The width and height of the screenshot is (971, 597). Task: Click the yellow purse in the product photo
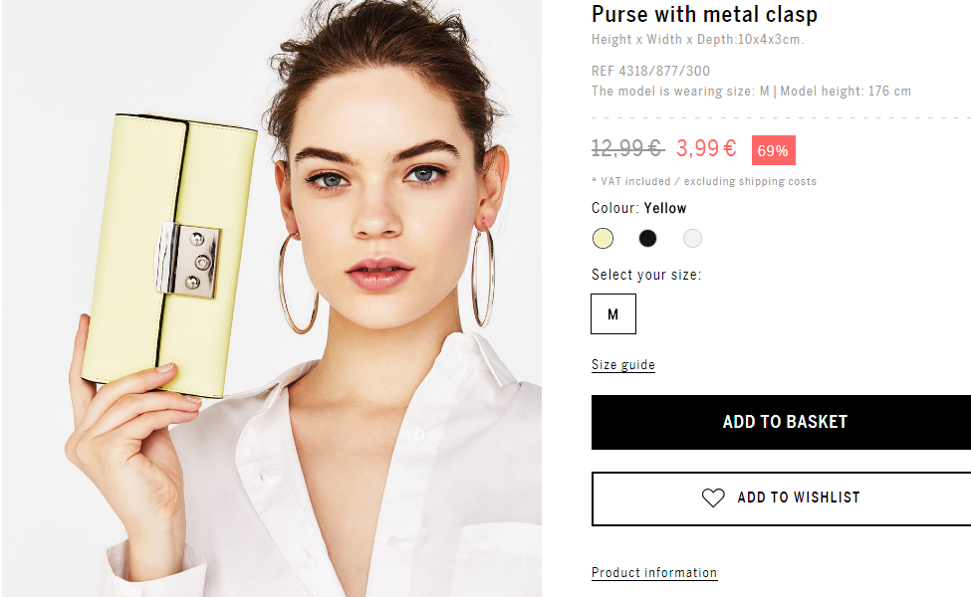(169, 256)
